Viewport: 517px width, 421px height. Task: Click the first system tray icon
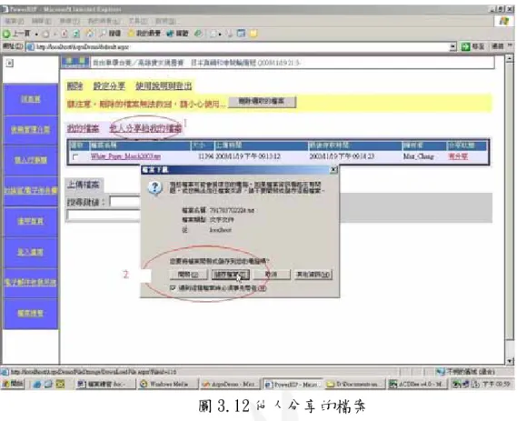point(456,384)
